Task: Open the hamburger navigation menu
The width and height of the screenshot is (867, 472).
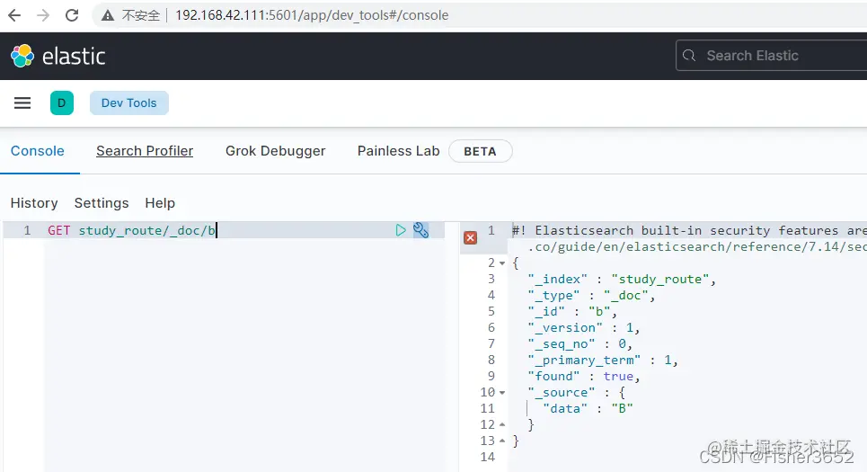Action: pos(22,102)
